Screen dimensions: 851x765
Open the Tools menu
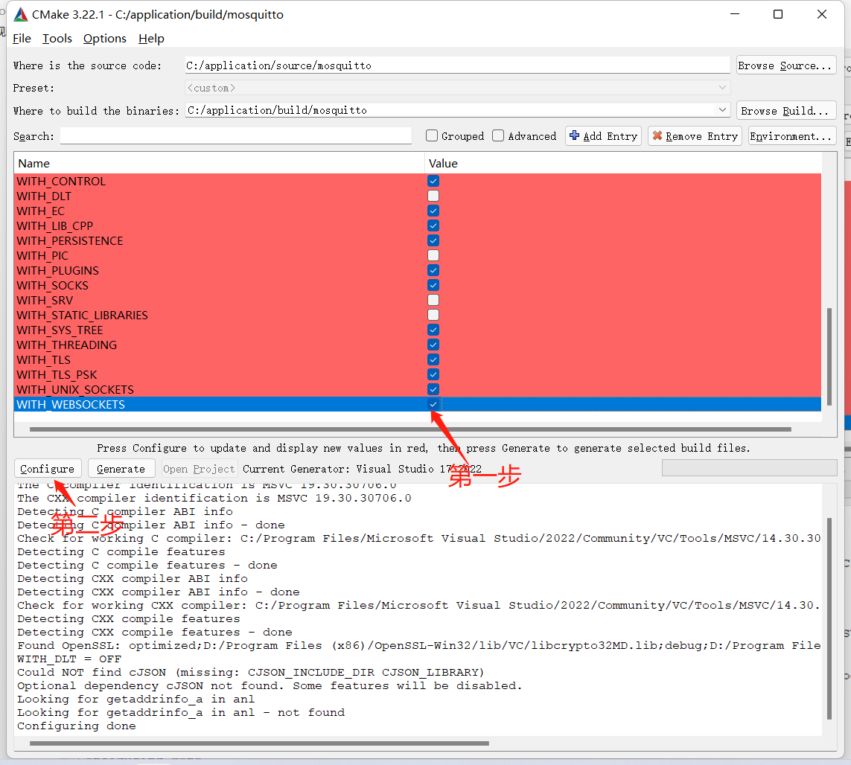pos(57,39)
